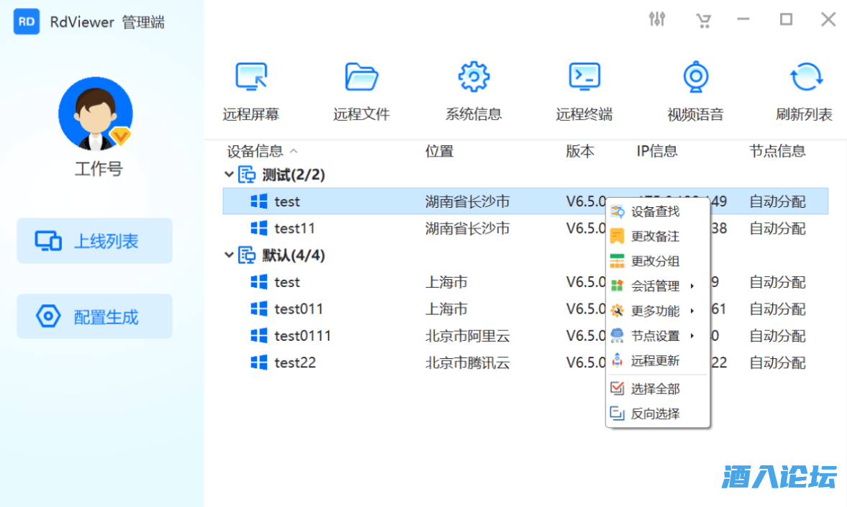Switch to 配置生成 config generation
This screenshot has width=847, height=507.
coord(94,316)
